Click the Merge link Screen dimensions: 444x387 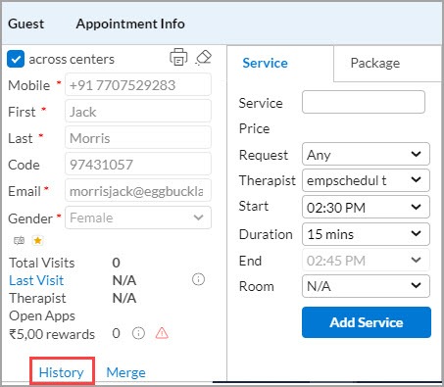point(125,372)
